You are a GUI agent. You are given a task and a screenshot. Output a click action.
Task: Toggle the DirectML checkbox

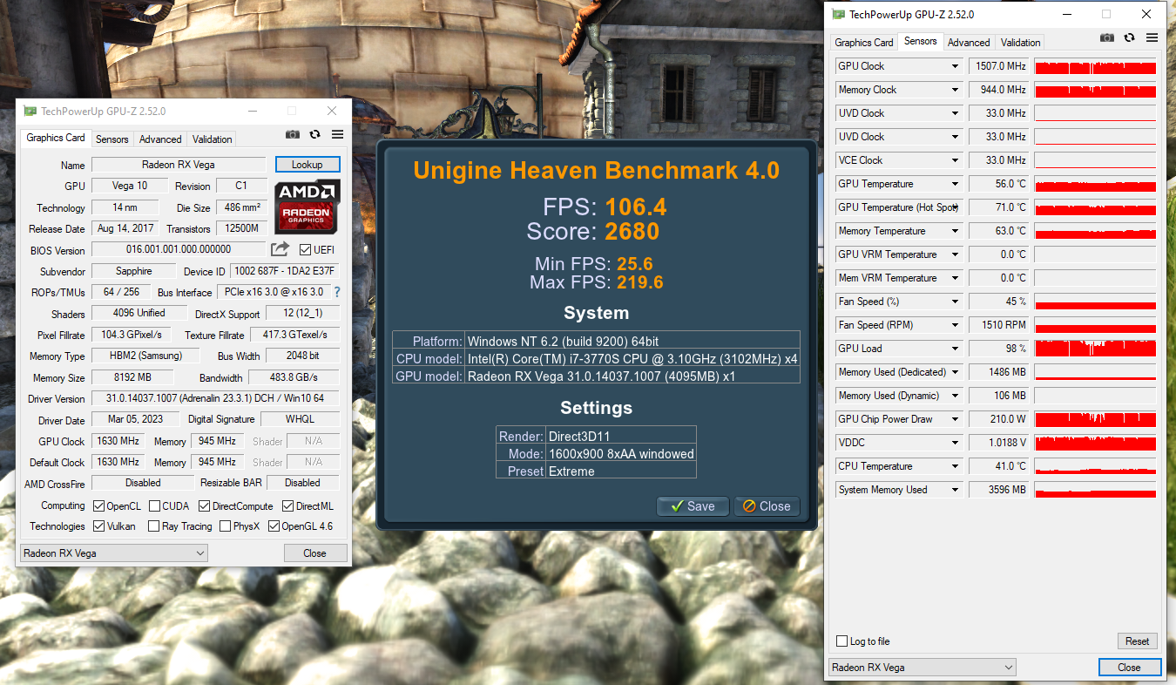(287, 506)
